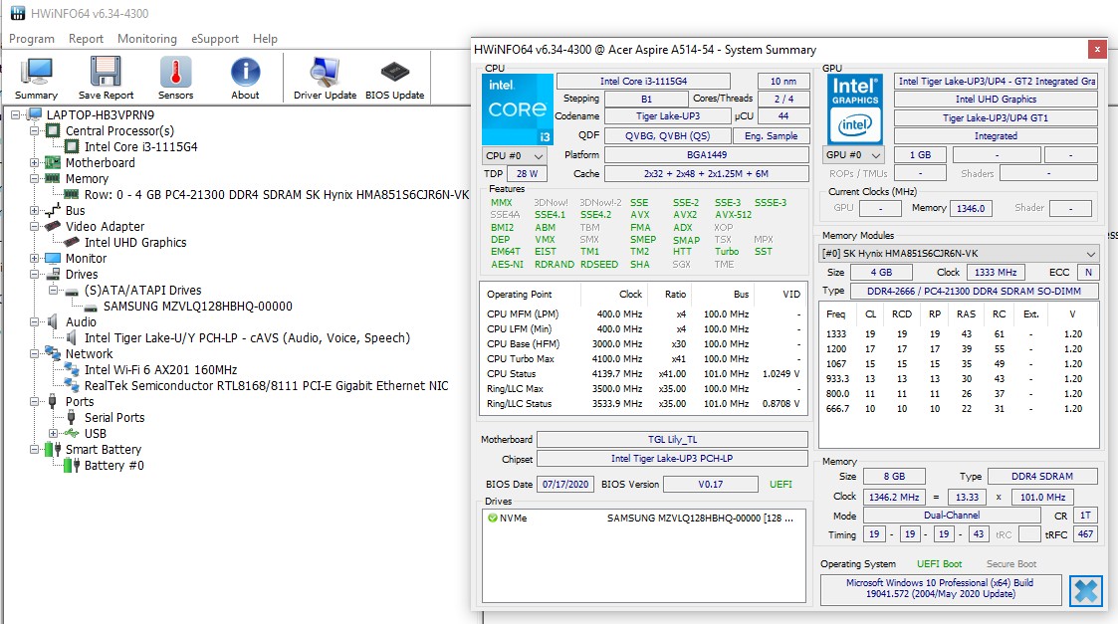Close System Summary with blue X icon
This screenshot has width=1118, height=624.
(1085, 590)
